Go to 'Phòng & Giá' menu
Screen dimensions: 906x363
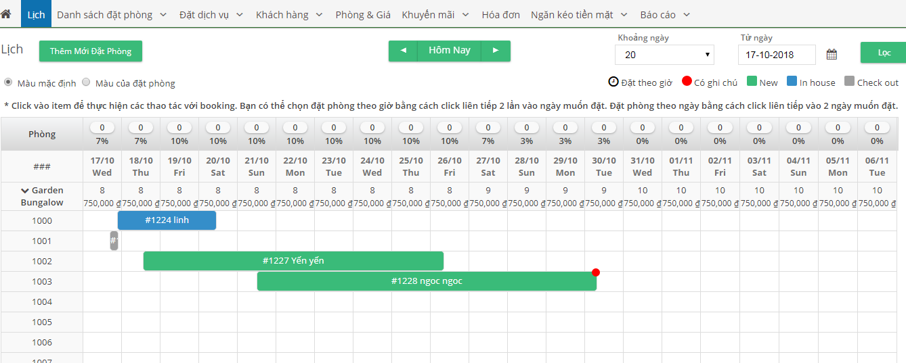362,14
